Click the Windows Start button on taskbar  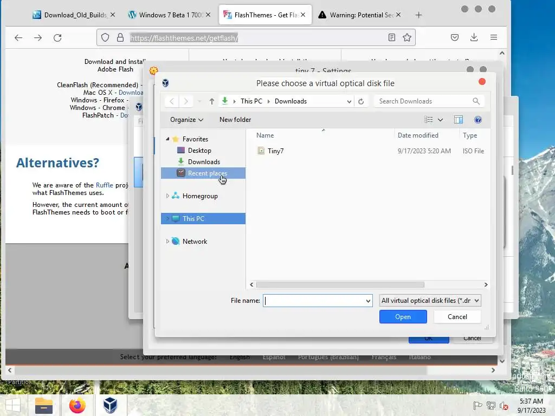click(13, 405)
